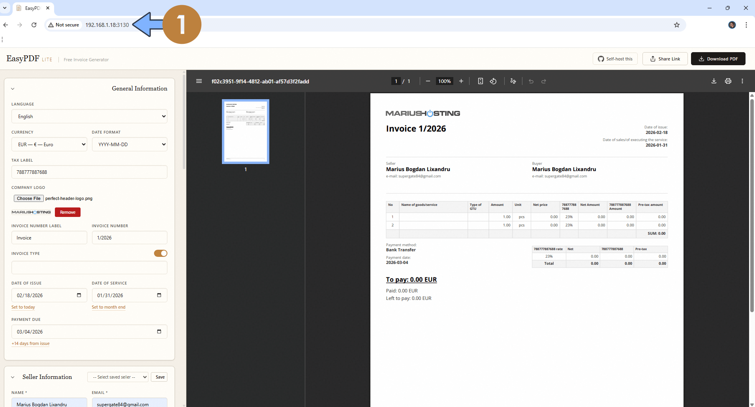This screenshot has height=407, width=755.
Task: Open the Language dropdown
Action: pos(89,116)
